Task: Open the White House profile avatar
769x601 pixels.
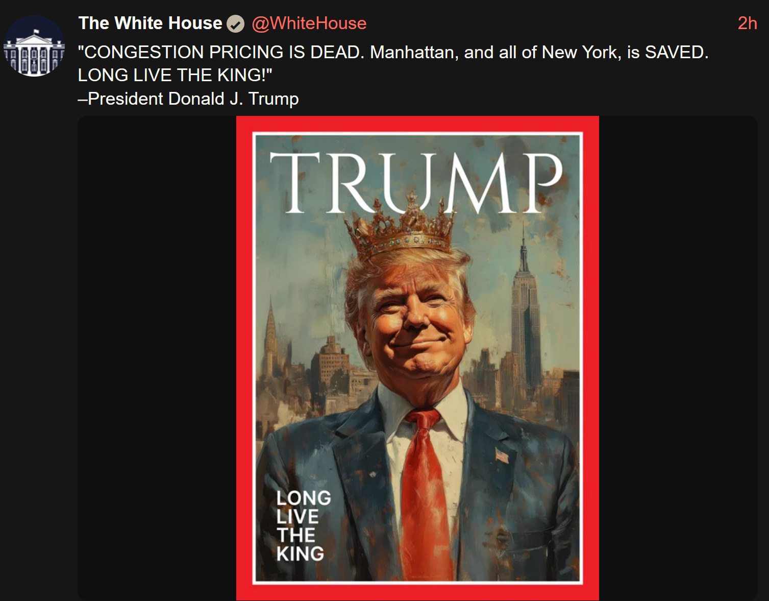Action: click(x=34, y=46)
